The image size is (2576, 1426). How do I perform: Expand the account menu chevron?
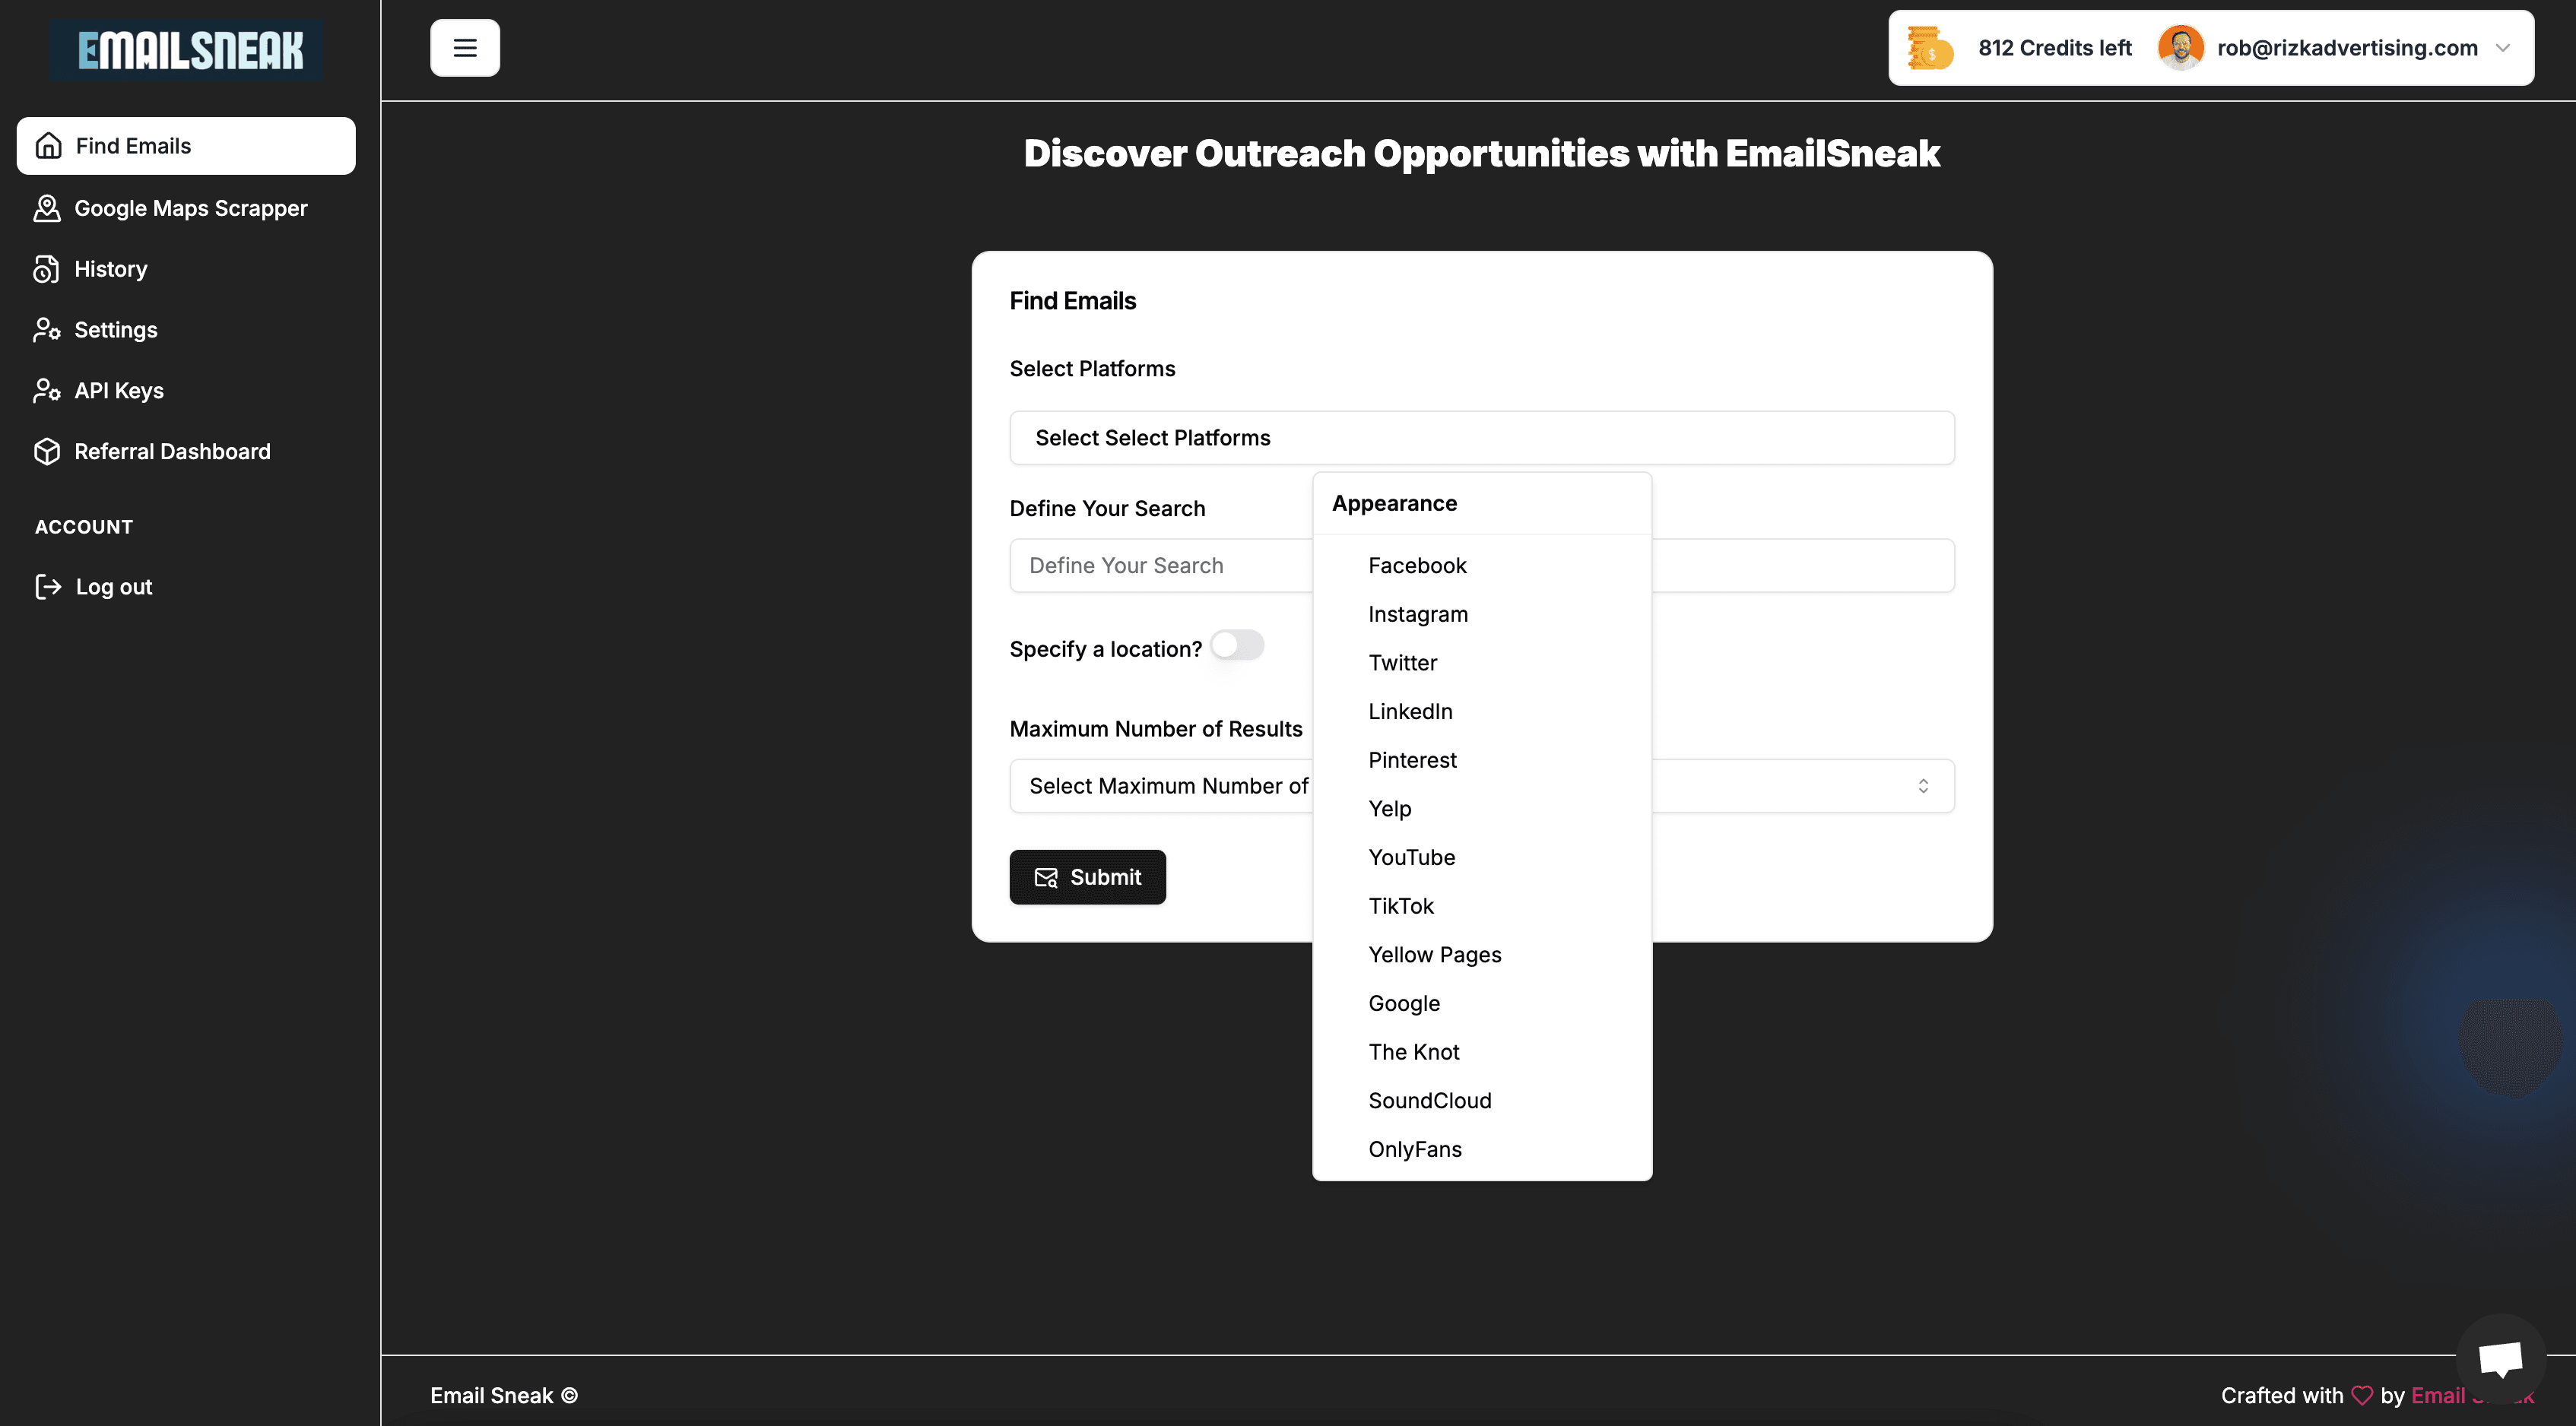pos(2503,48)
